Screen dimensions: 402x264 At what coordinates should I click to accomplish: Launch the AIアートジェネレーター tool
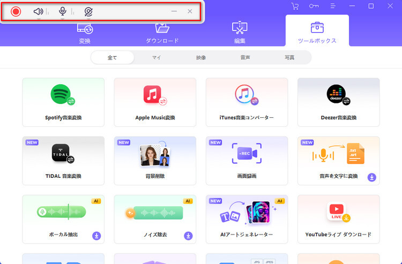247,219
